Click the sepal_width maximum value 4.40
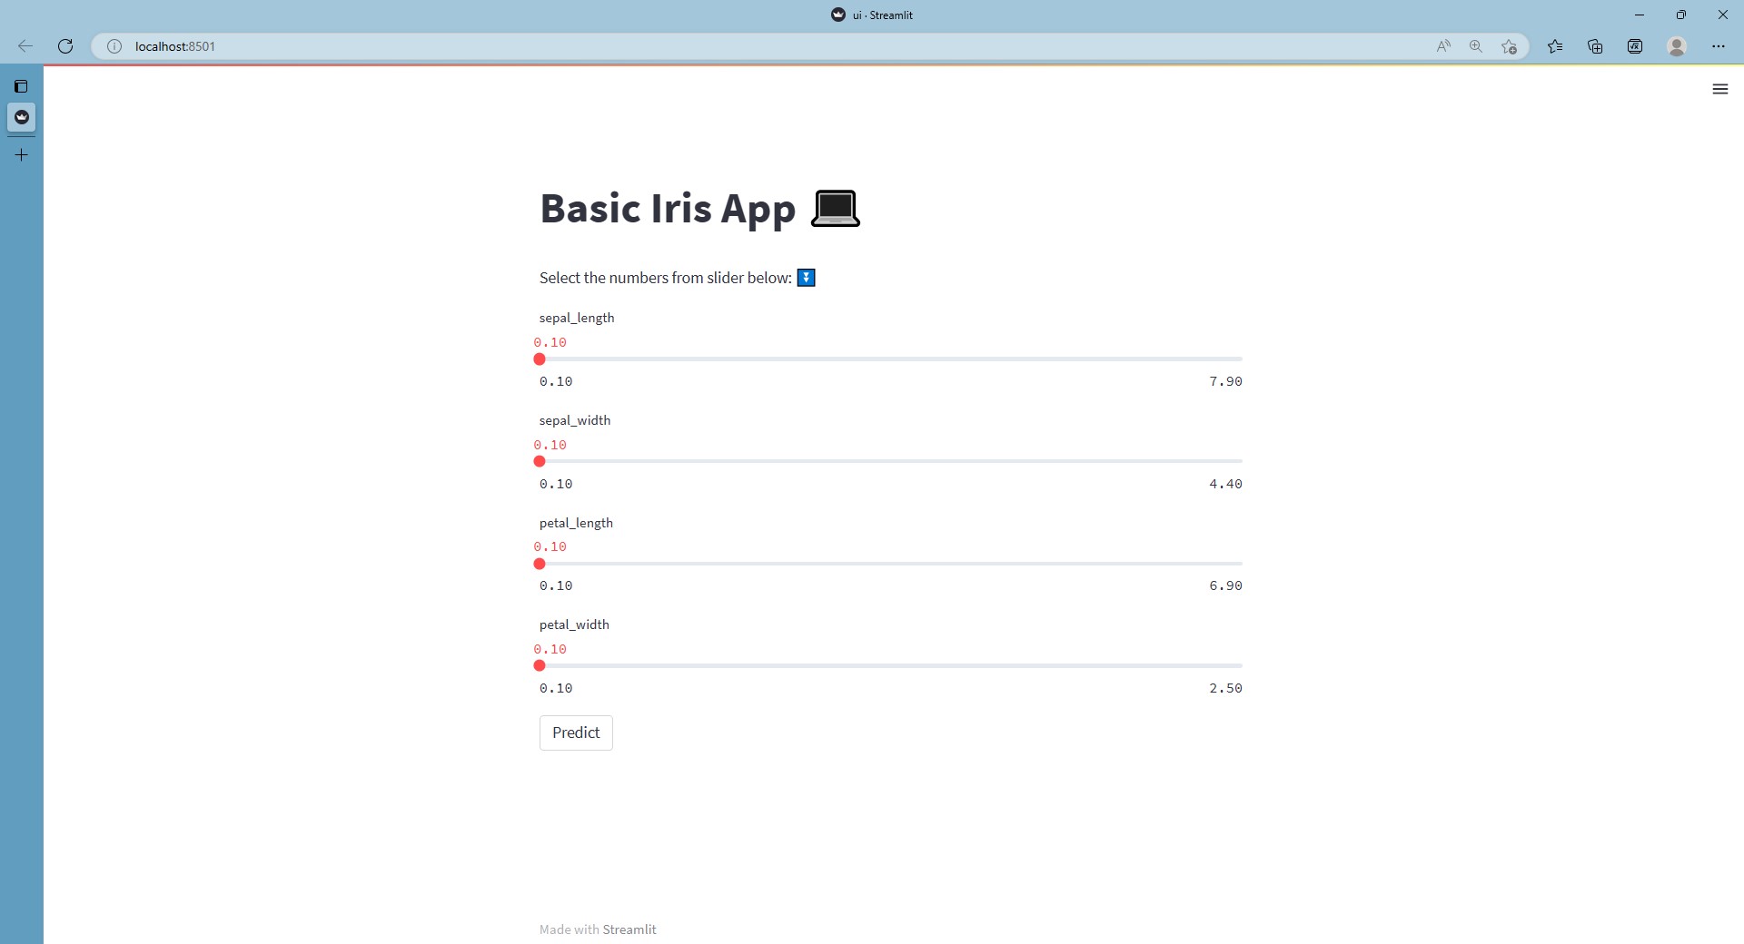The image size is (1744, 944). pos(1225,484)
